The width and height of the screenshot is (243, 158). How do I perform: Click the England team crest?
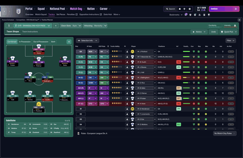pyautogui.click(x=19, y=11)
